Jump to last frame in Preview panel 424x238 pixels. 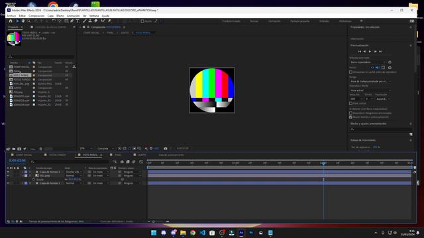[380, 52]
